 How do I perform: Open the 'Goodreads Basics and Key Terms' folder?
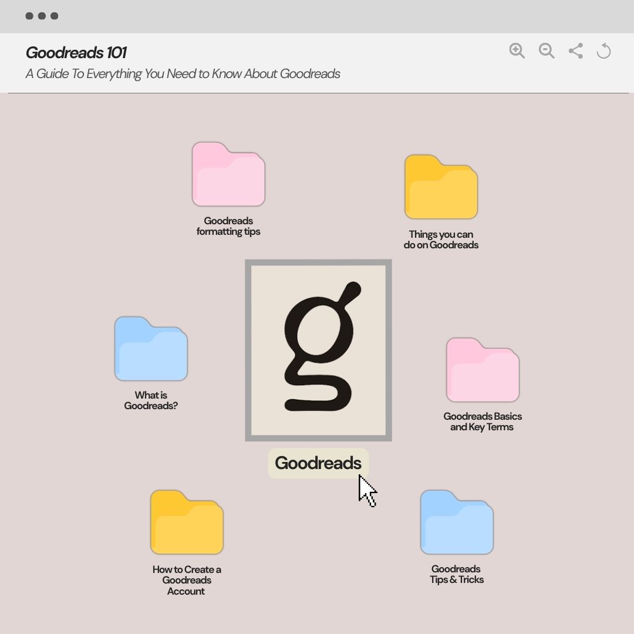(x=483, y=371)
